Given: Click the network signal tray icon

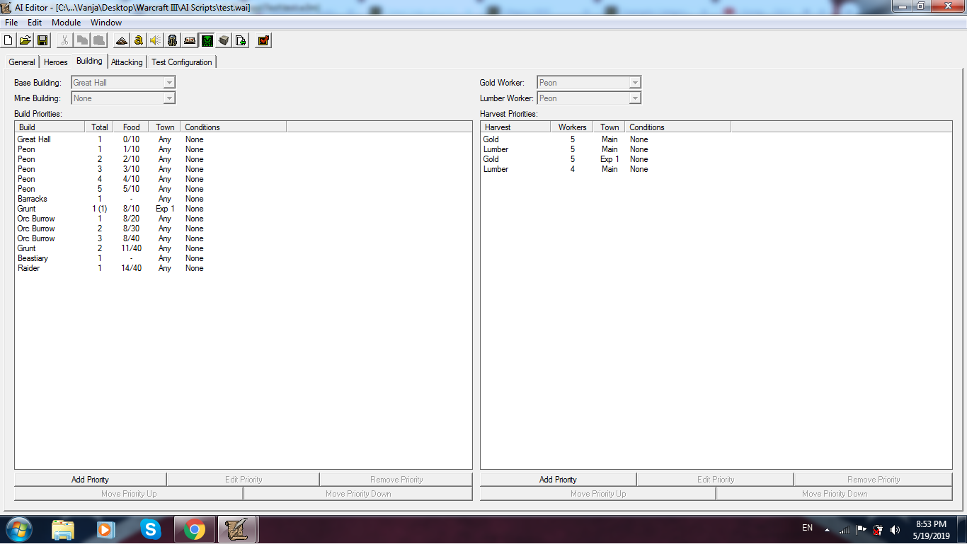Looking at the screenshot, I should pyautogui.click(x=844, y=529).
